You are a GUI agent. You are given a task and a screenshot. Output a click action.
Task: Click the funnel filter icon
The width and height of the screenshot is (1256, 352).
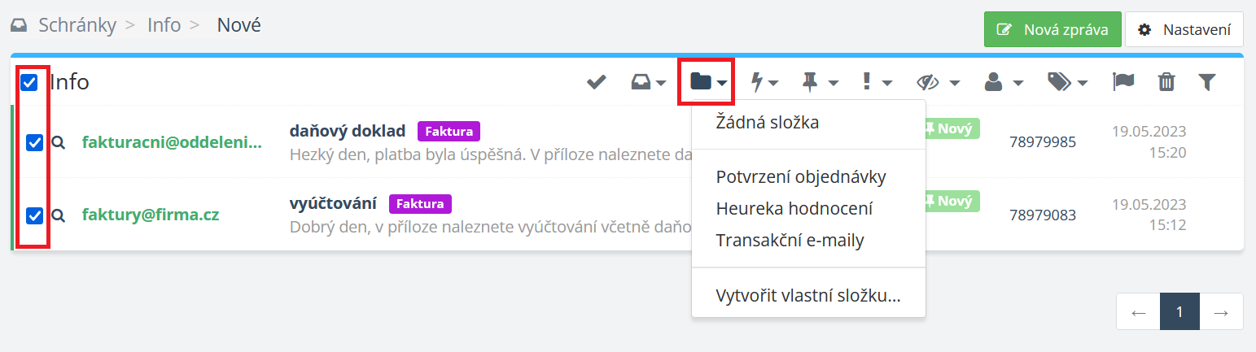1207,81
